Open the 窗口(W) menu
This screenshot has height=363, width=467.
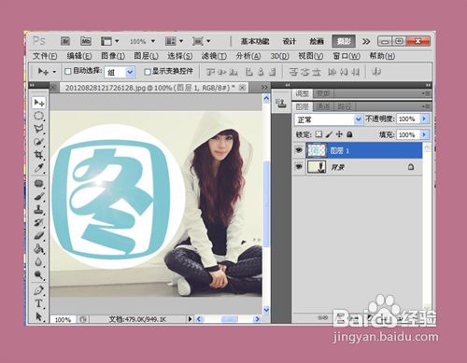[x=347, y=56]
